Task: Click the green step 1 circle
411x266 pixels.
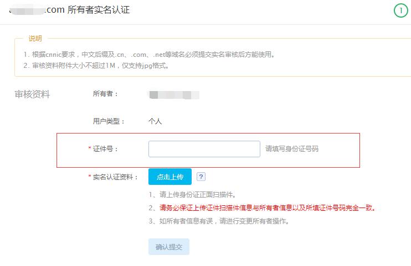Action: click(x=400, y=10)
